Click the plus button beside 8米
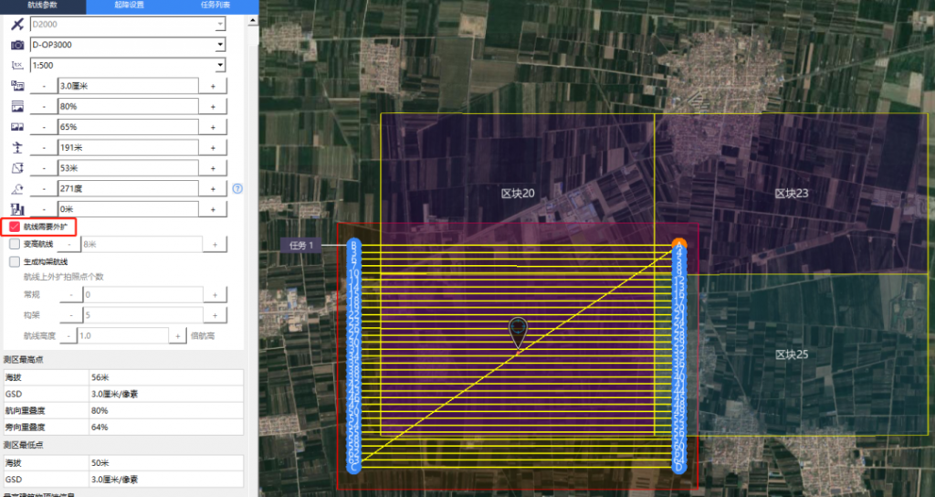Image resolution: width=935 pixels, height=497 pixels. pos(215,244)
